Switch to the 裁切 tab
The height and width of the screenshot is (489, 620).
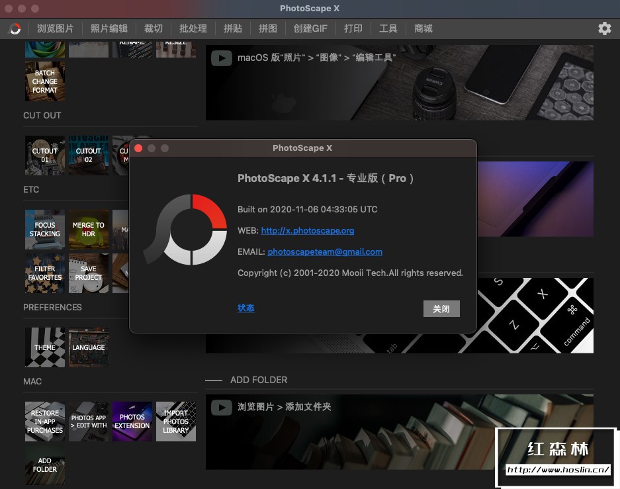point(154,28)
